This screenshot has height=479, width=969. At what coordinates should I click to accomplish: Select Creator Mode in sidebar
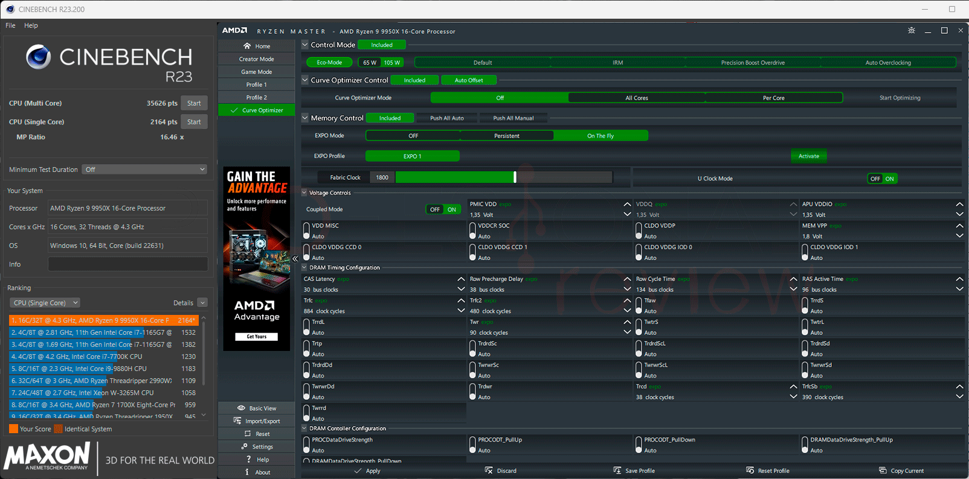click(x=257, y=59)
